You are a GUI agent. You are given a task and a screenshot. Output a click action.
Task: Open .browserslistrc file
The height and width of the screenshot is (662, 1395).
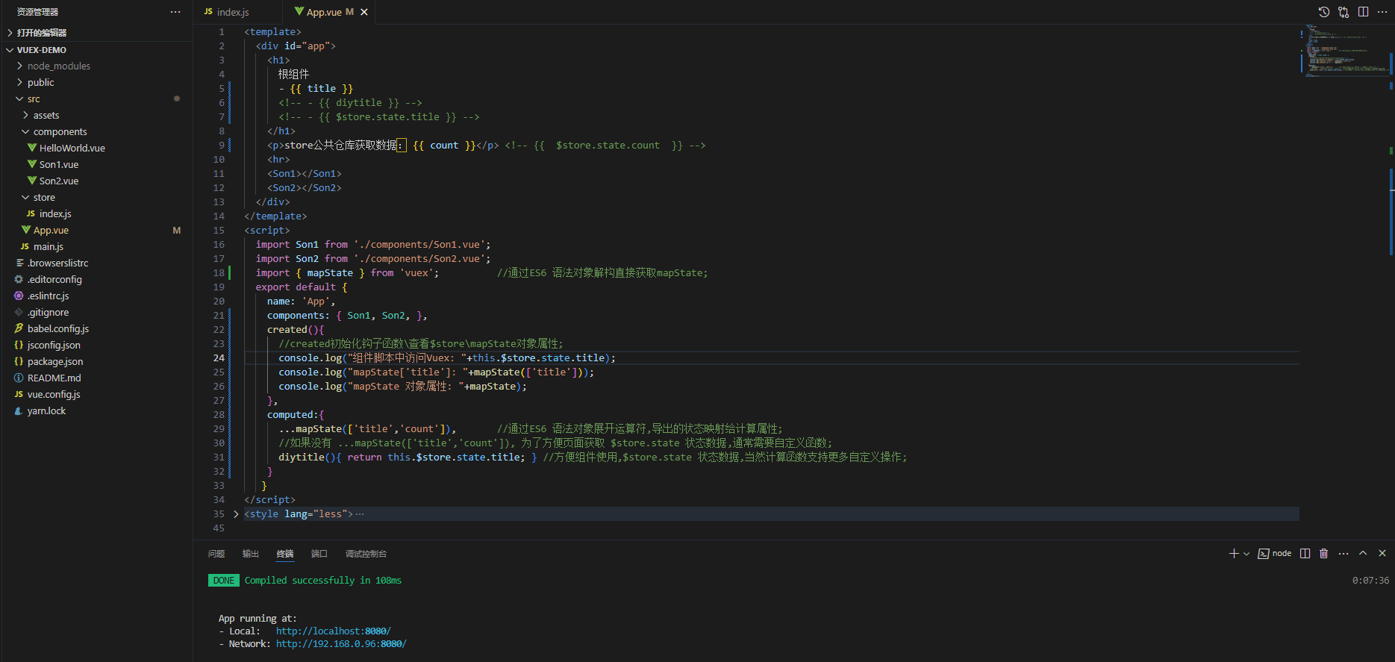(x=97, y=263)
